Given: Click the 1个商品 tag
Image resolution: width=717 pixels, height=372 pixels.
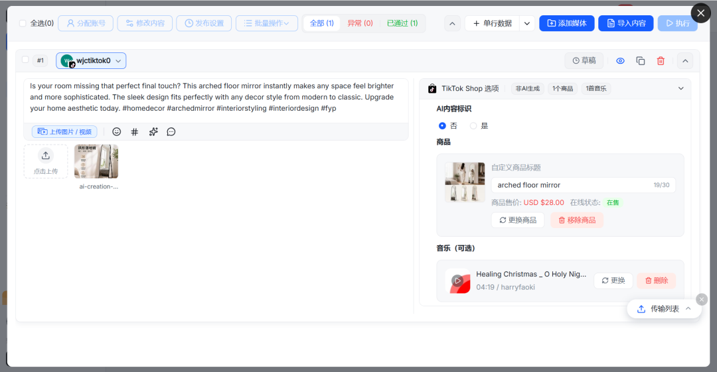Looking at the screenshot, I should coord(562,89).
